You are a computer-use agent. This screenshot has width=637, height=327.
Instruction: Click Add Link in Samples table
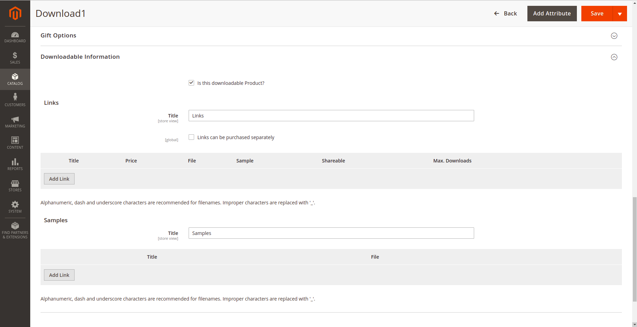(x=59, y=275)
